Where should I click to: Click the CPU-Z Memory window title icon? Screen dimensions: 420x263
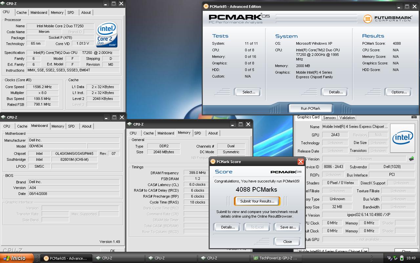(x=130, y=124)
